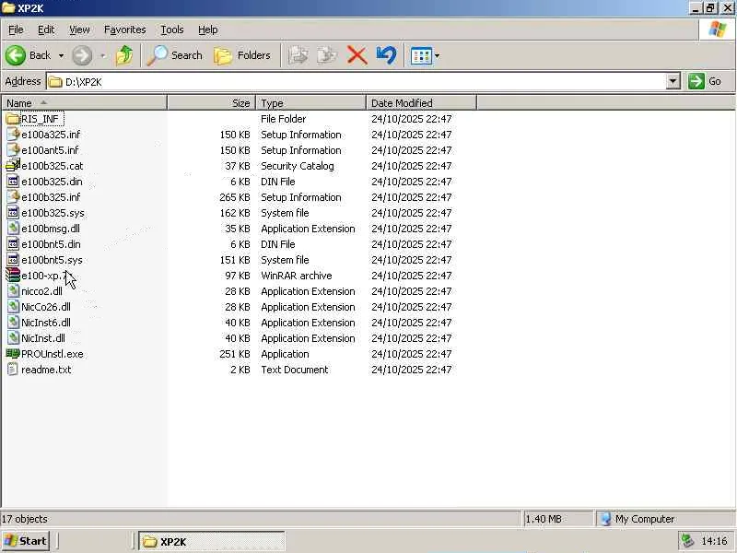This screenshot has width=737, height=553.
Task: Click the 'Security Catalog' type text
Action: tap(298, 166)
